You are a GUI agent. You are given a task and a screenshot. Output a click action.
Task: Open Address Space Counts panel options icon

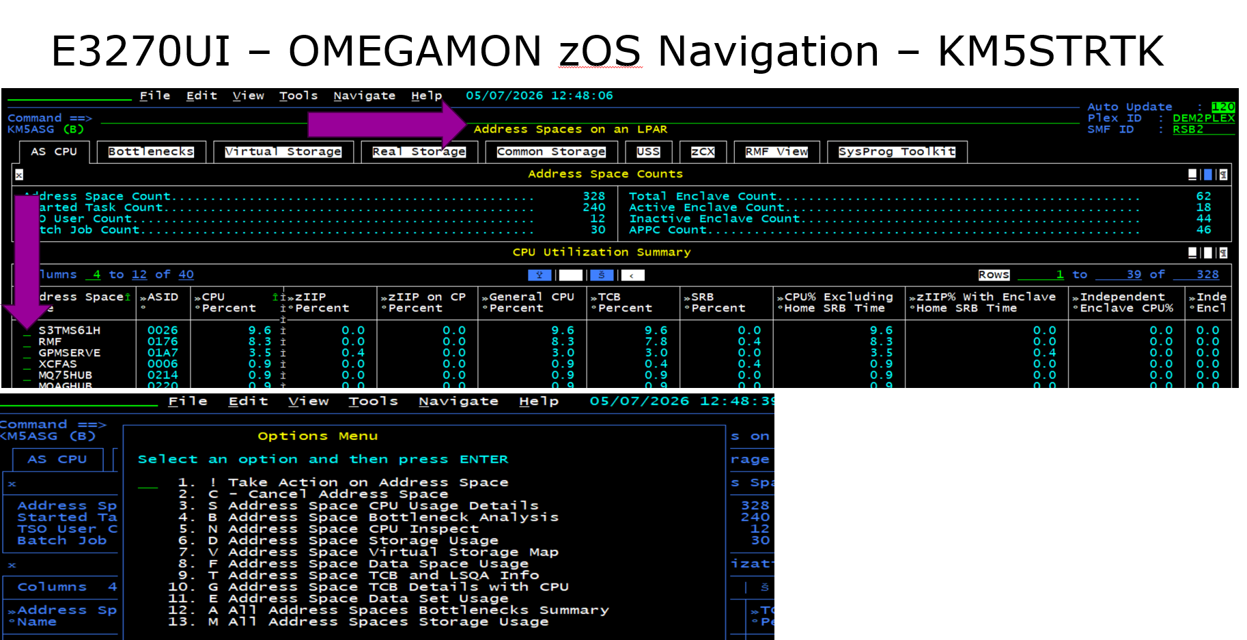[x=1223, y=175]
